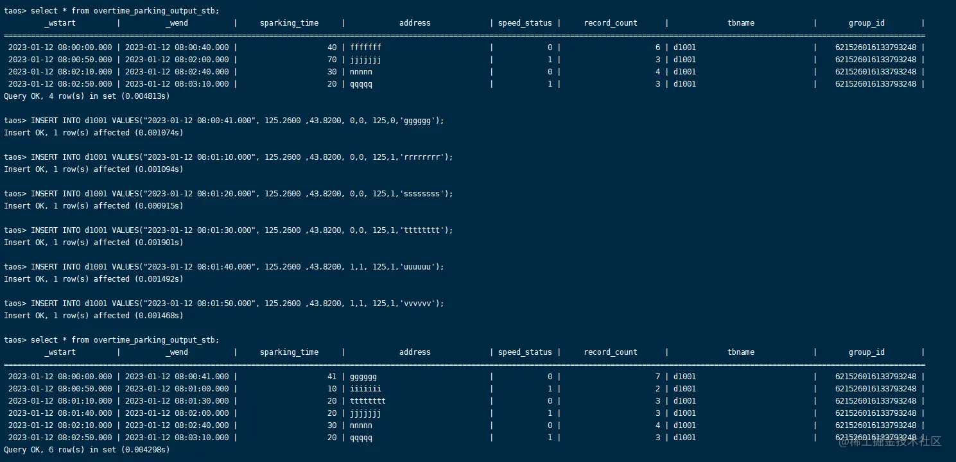The width and height of the screenshot is (956, 462).
Task: Select the INSERT statement ending with 'gggggg'
Action: click(238, 121)
